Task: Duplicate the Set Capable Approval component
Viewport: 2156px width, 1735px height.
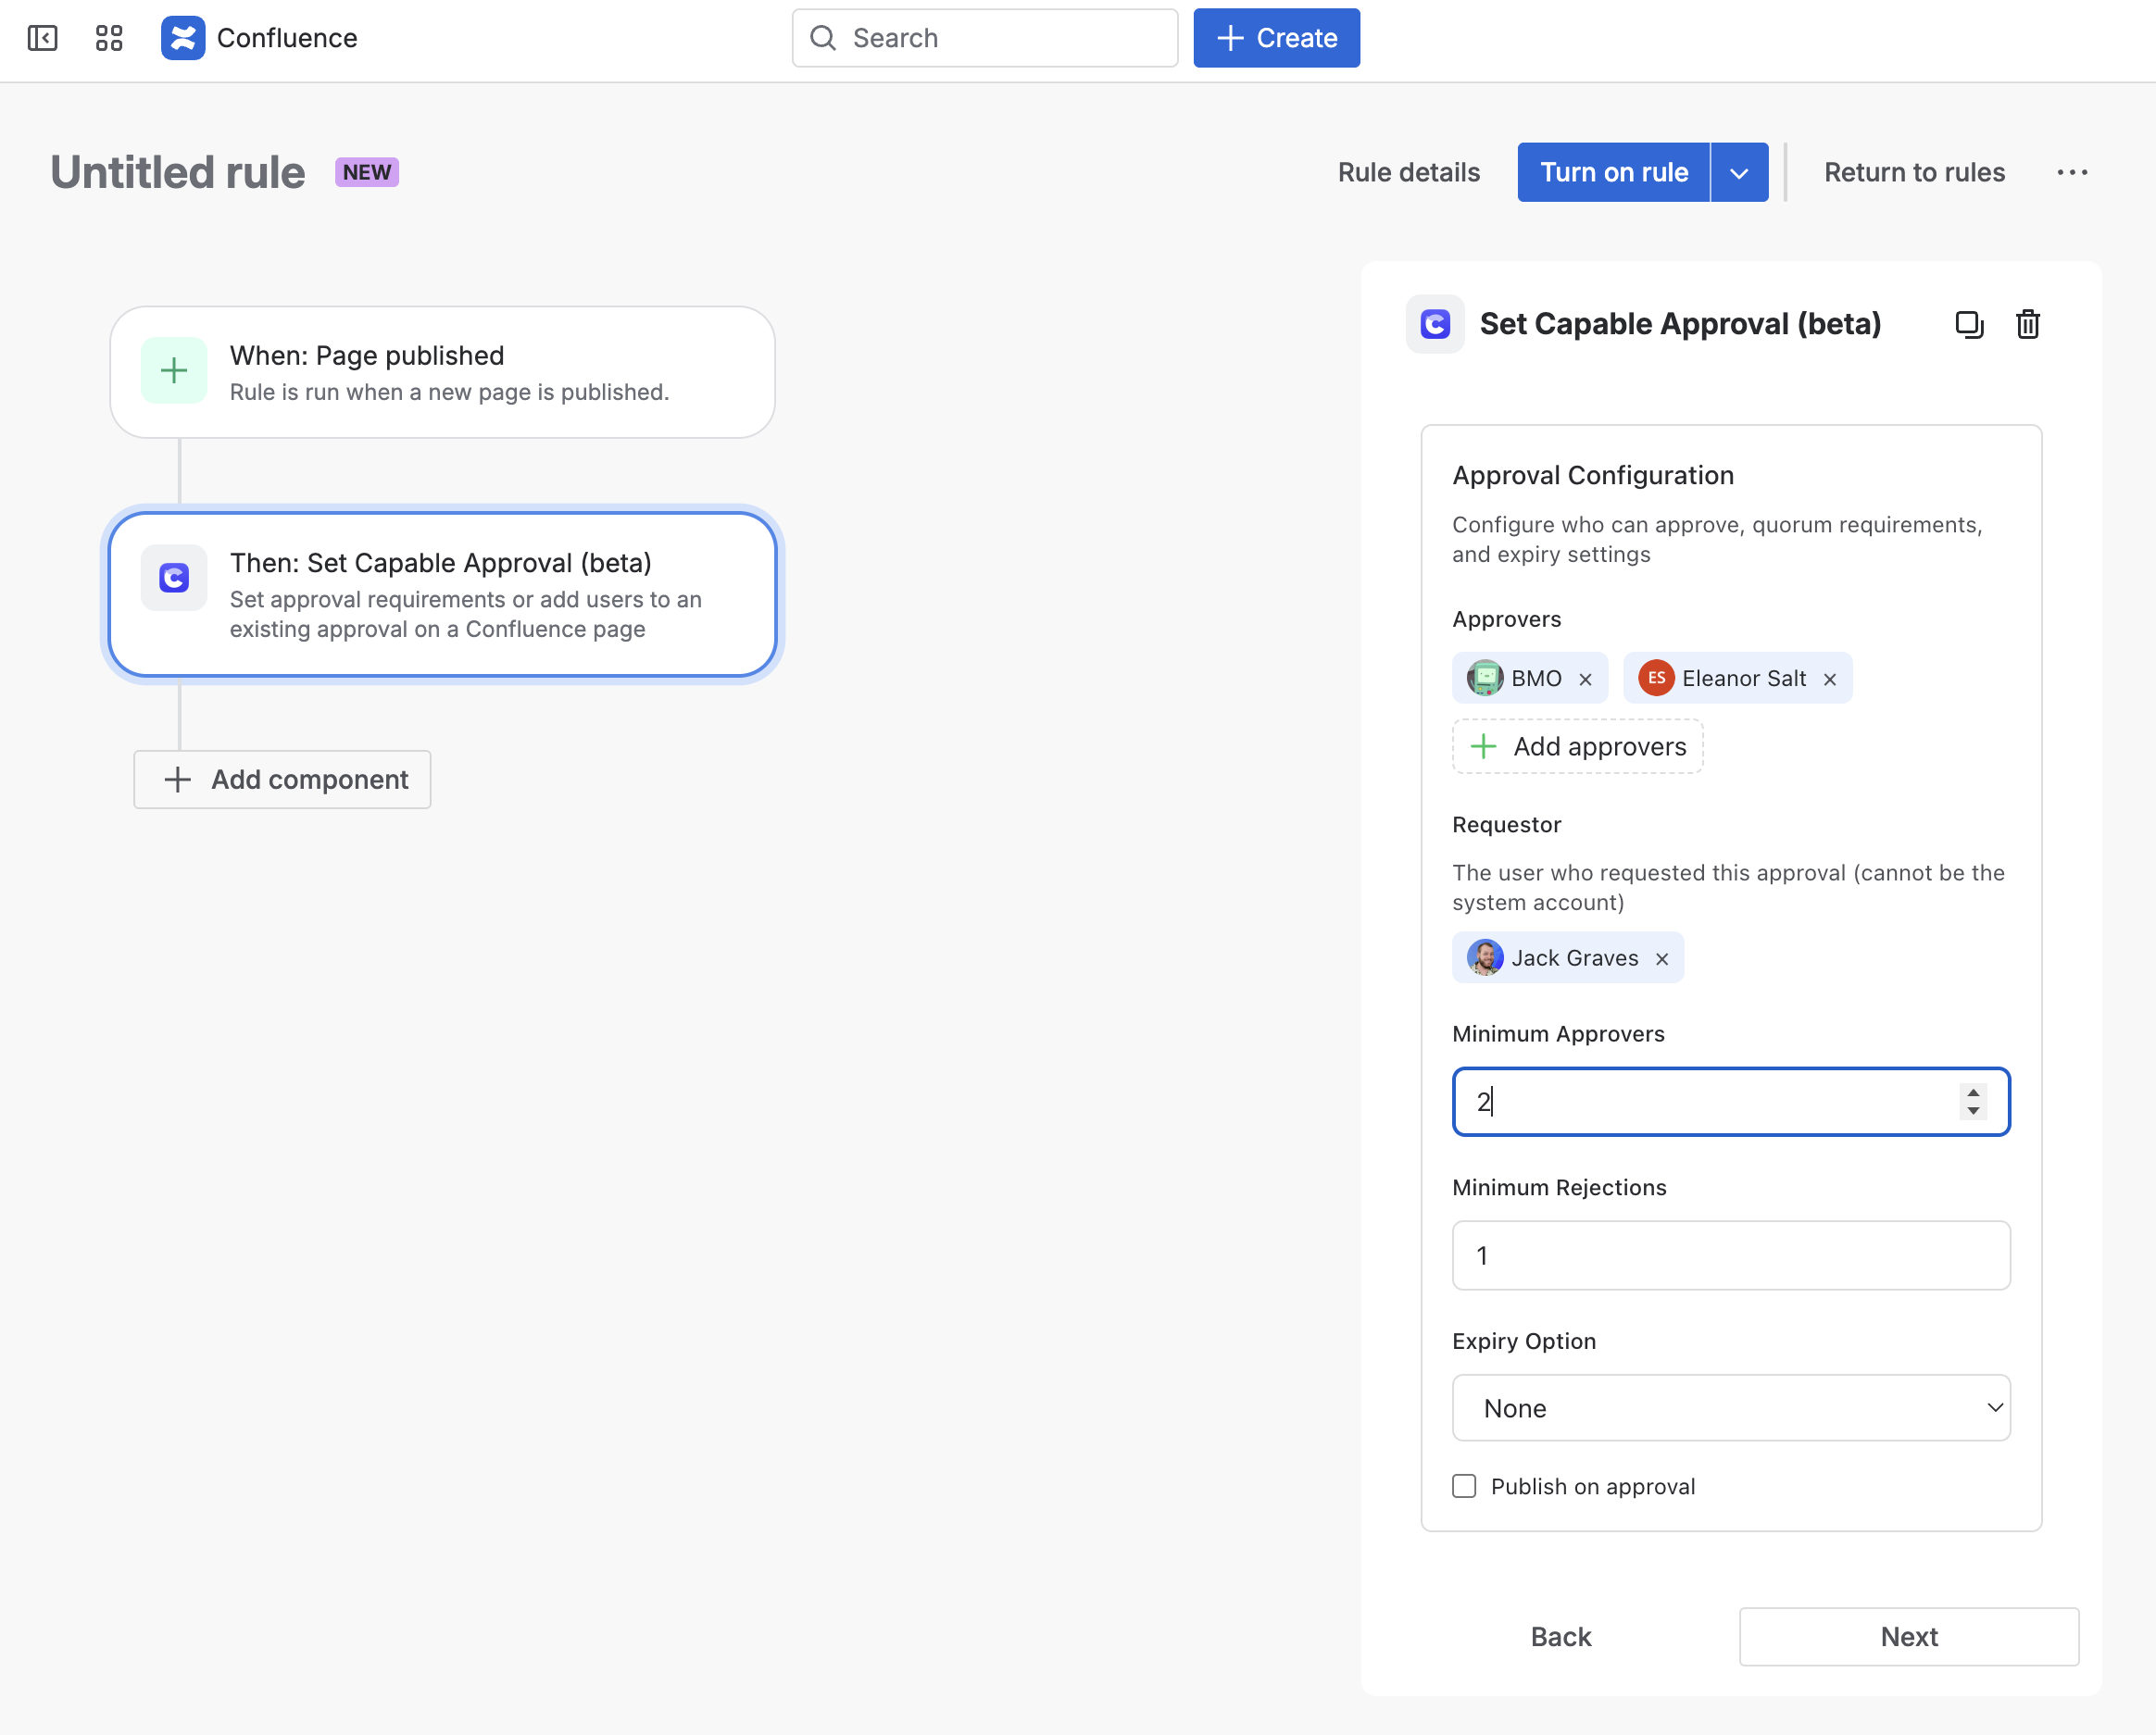Action: (1968, 324)
